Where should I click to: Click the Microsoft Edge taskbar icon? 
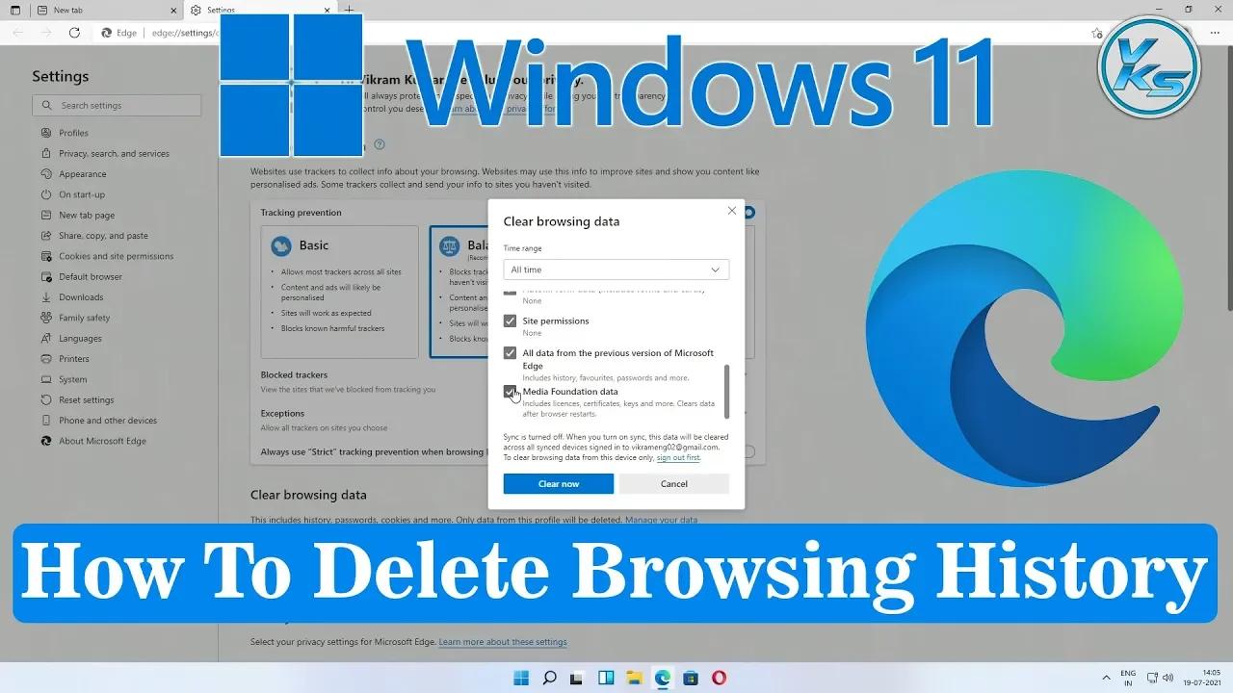(663, 678)
